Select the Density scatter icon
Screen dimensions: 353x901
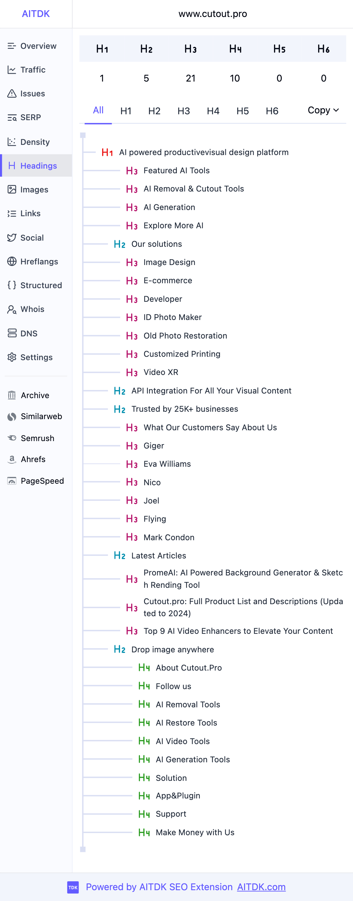[12, 142]
